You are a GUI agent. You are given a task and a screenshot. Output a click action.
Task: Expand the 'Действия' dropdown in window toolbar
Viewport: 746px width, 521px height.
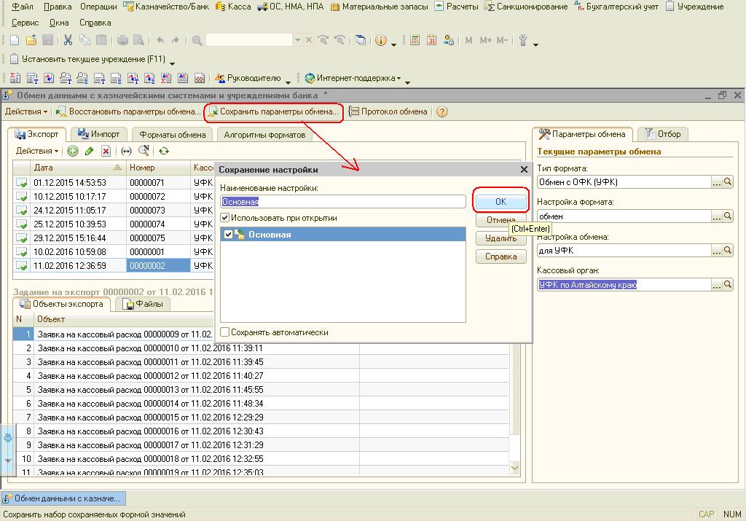[26, 111]
